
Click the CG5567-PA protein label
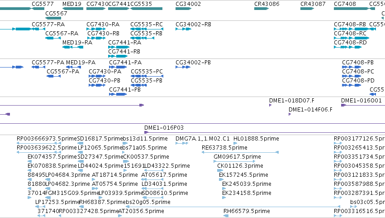(x=63, y=71)
